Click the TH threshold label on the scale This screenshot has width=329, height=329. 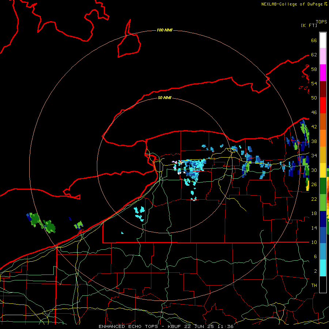[314, 285]
